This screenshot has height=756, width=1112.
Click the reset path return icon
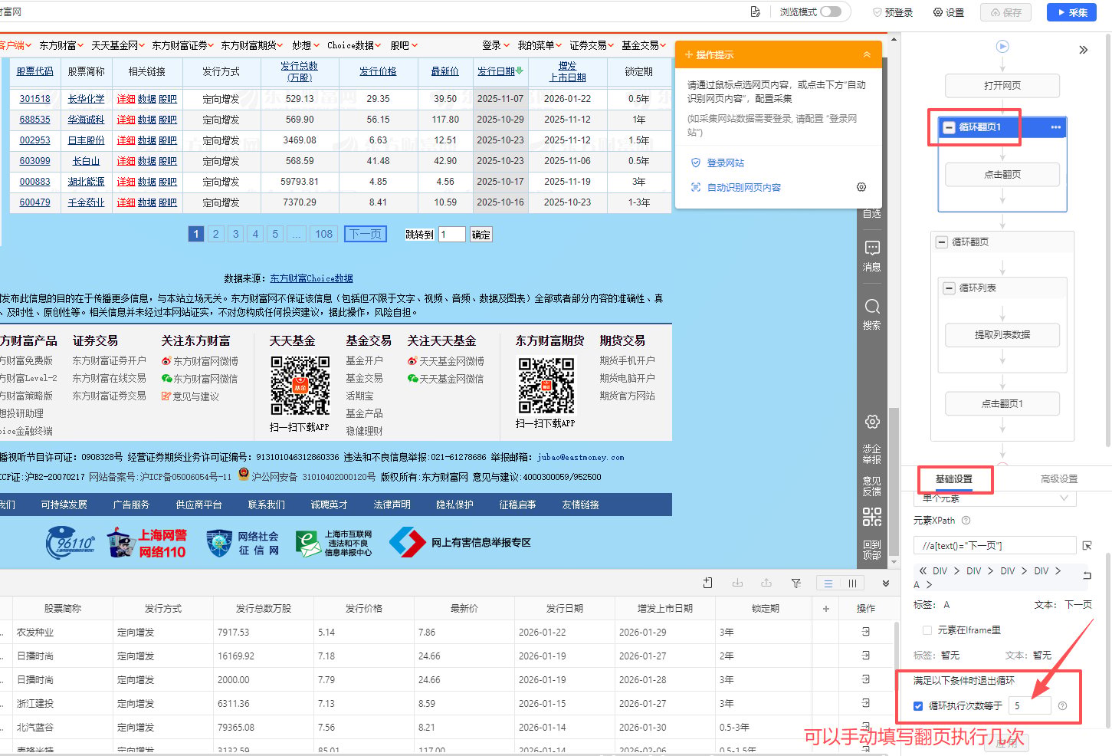(1087, 575)
